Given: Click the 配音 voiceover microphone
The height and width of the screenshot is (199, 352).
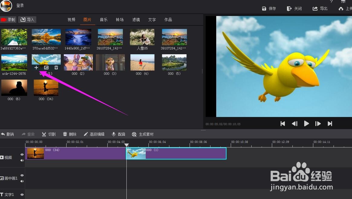Looking at the screenshot, I should pos(119,134).
